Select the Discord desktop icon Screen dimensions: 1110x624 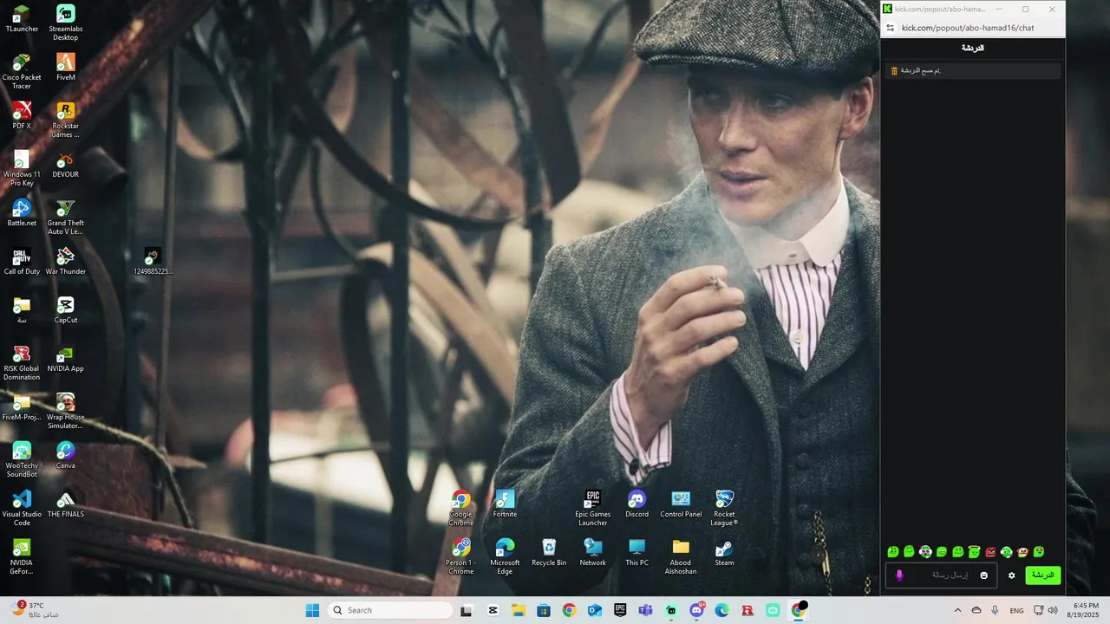[637, 504]
